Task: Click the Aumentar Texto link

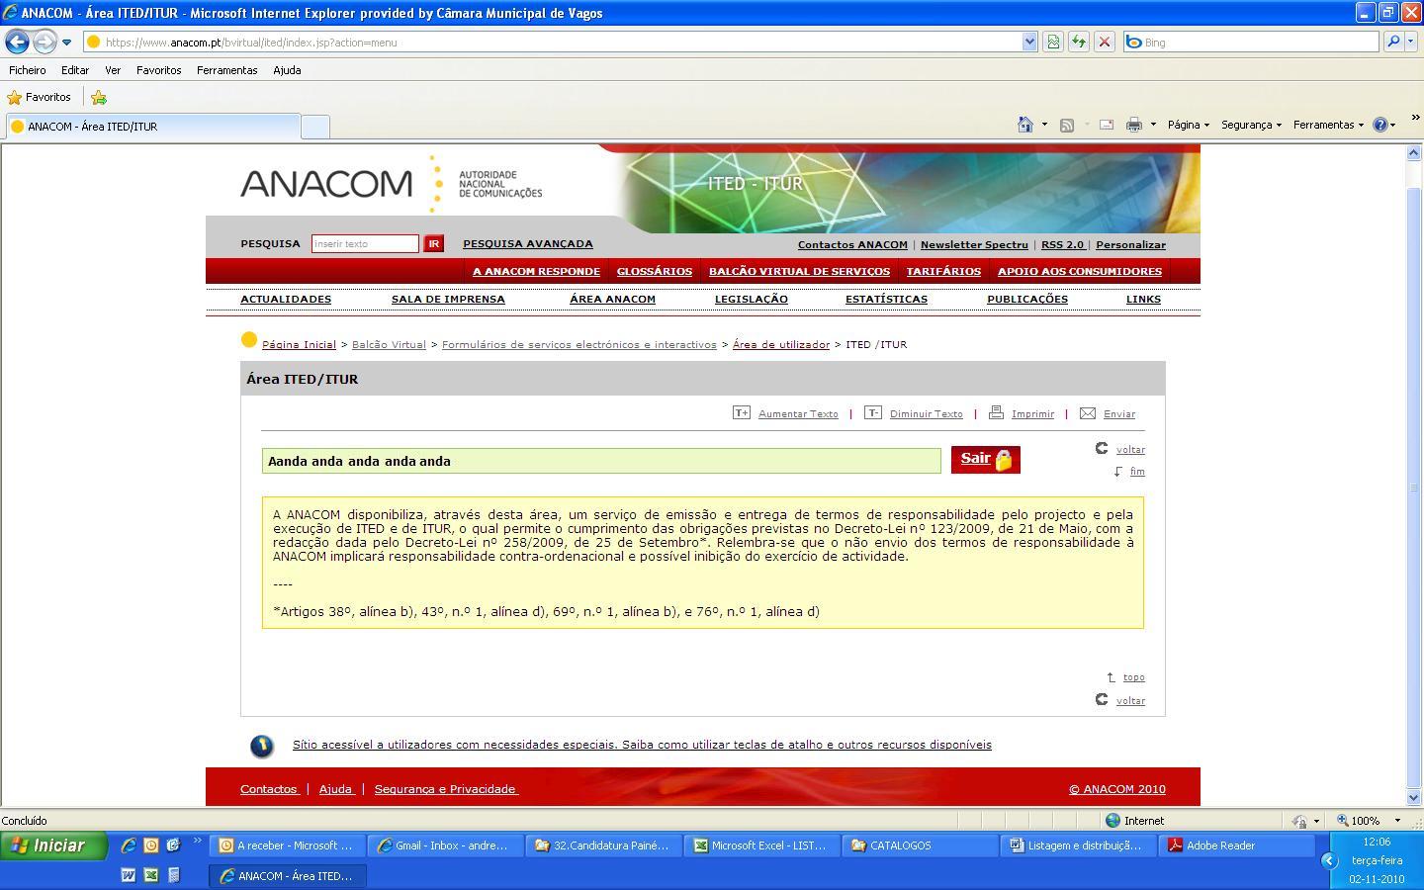Action: tap(797, 414)
